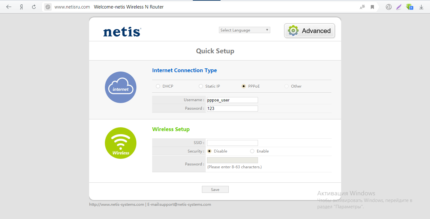
Task: Open Advanced settings
Action: tap(309, 31)
